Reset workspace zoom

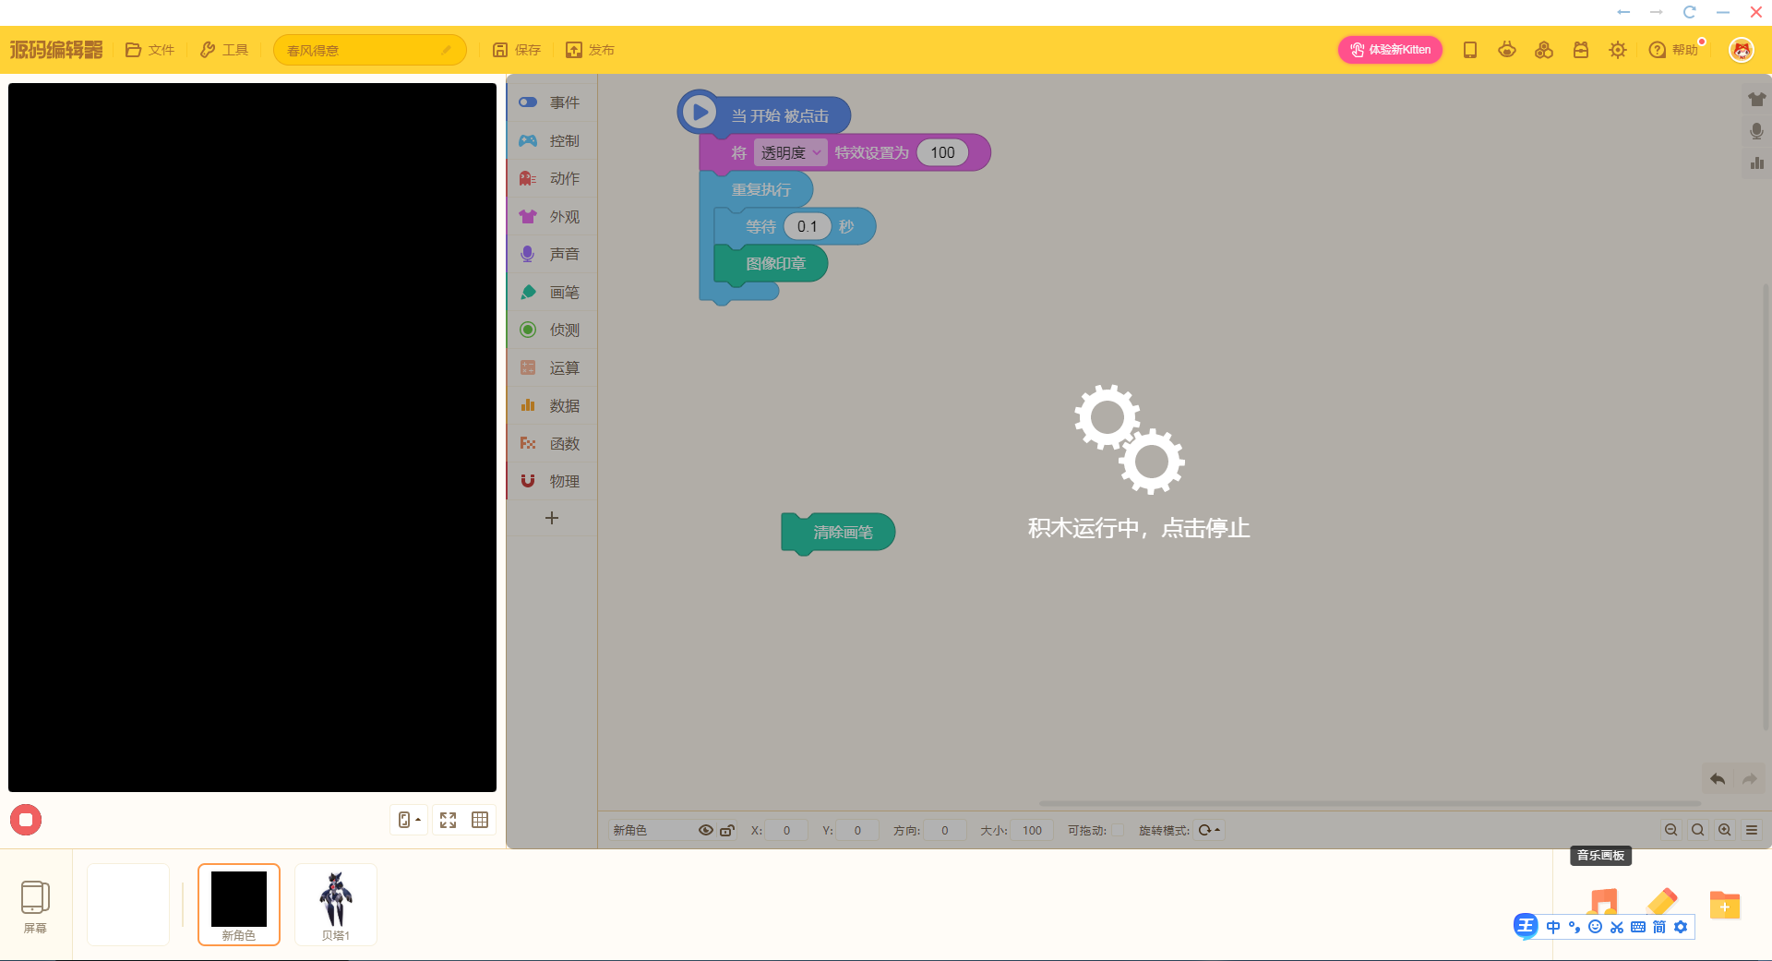(x=1698, y=830)
